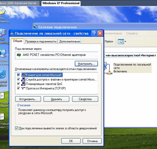Switch to Проверка подлинности tab

[41, 41]
